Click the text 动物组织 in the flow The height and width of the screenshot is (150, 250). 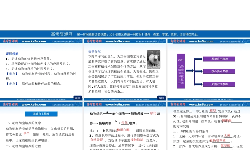point(96,114)
